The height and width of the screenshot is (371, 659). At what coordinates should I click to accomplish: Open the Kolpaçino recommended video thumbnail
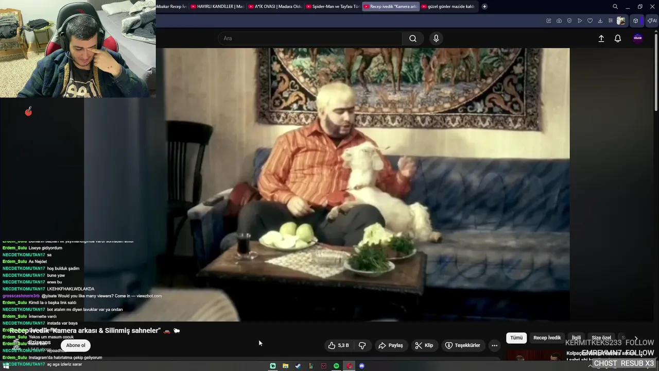534,355
